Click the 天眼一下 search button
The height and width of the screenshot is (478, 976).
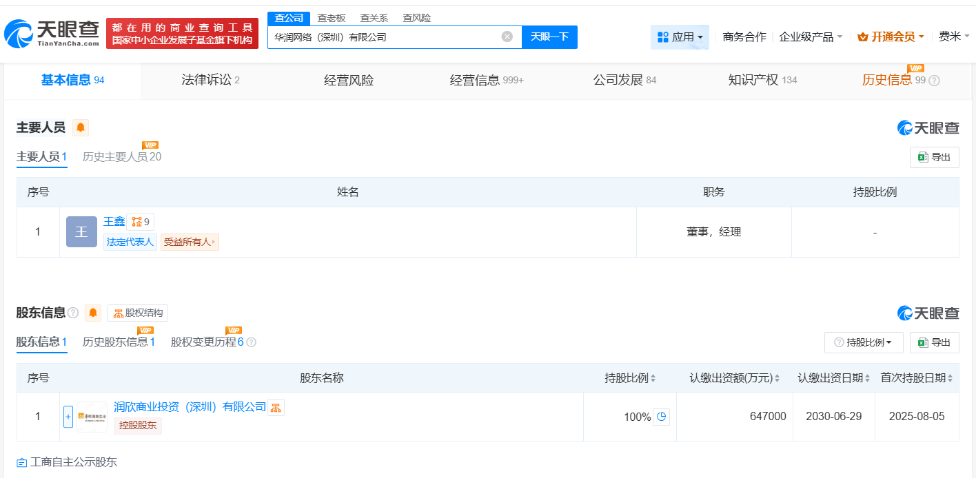pos(551,37)
